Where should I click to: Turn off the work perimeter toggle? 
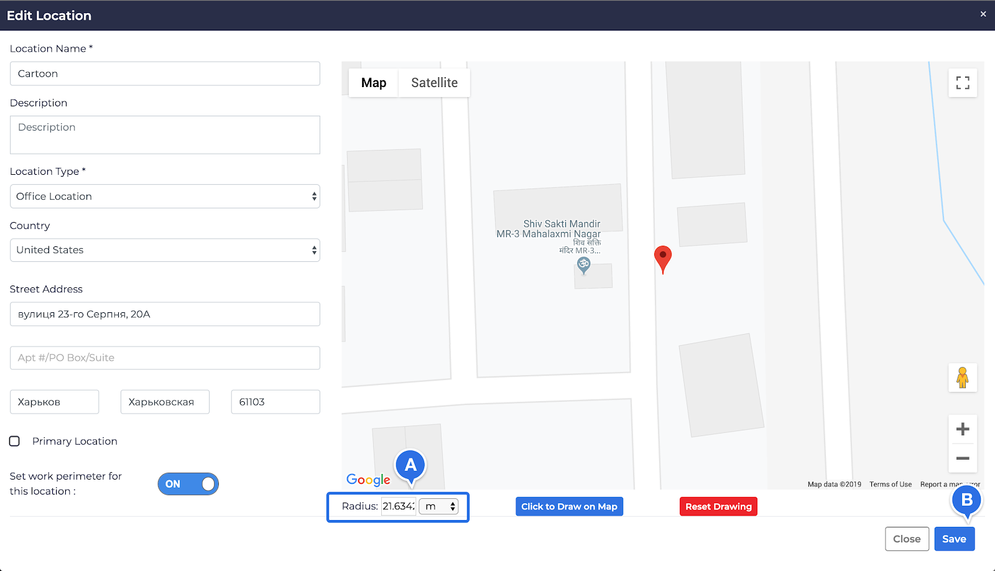pos(188,484)
